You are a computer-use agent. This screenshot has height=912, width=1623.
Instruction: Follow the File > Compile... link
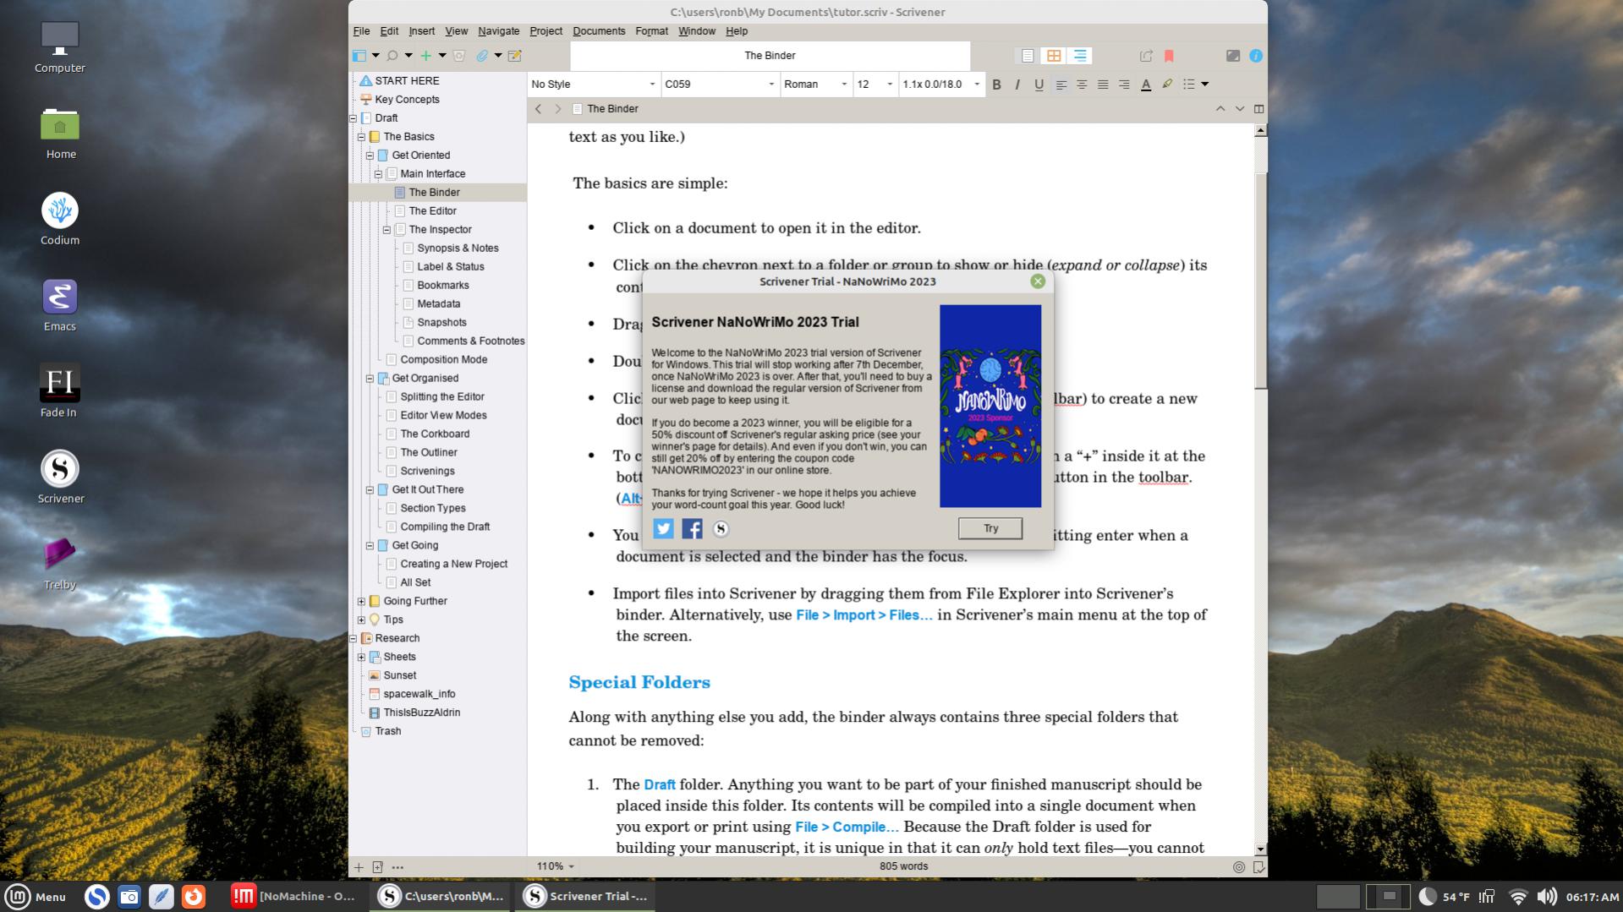[x=847, y=827]
